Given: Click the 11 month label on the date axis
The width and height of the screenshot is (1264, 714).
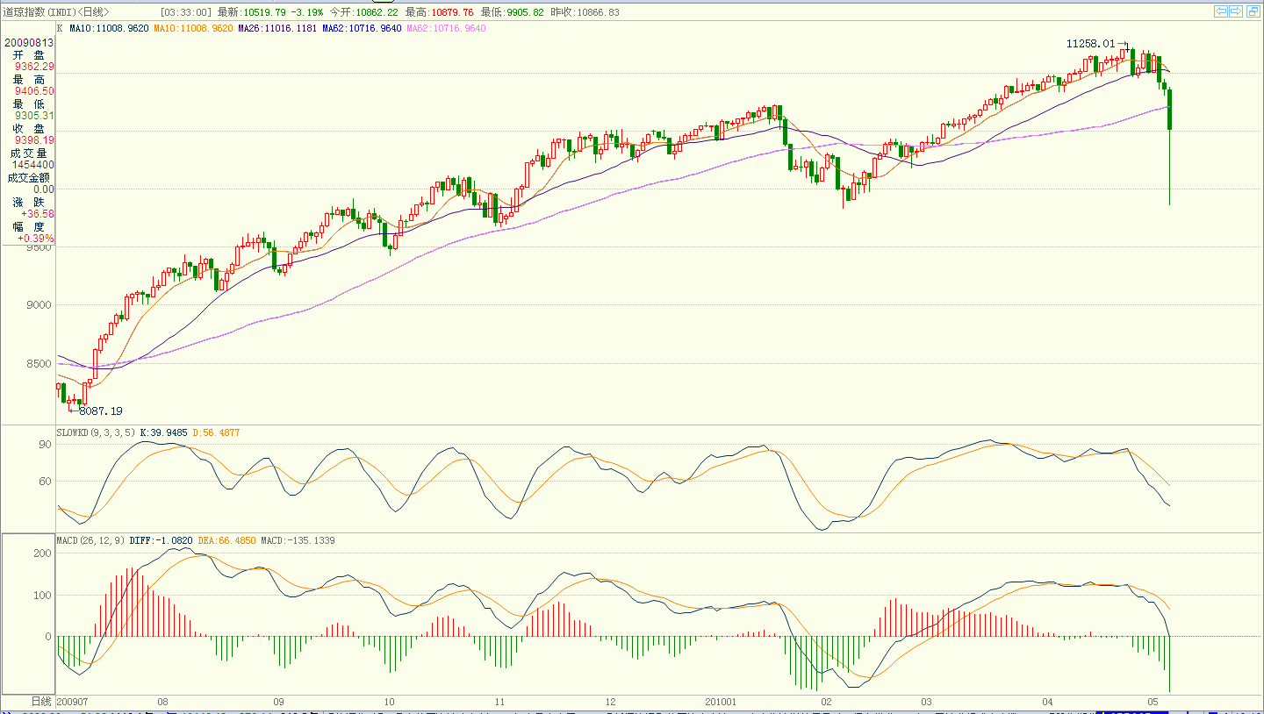Looking at the screenshot, I should click(x=499, y=703).
